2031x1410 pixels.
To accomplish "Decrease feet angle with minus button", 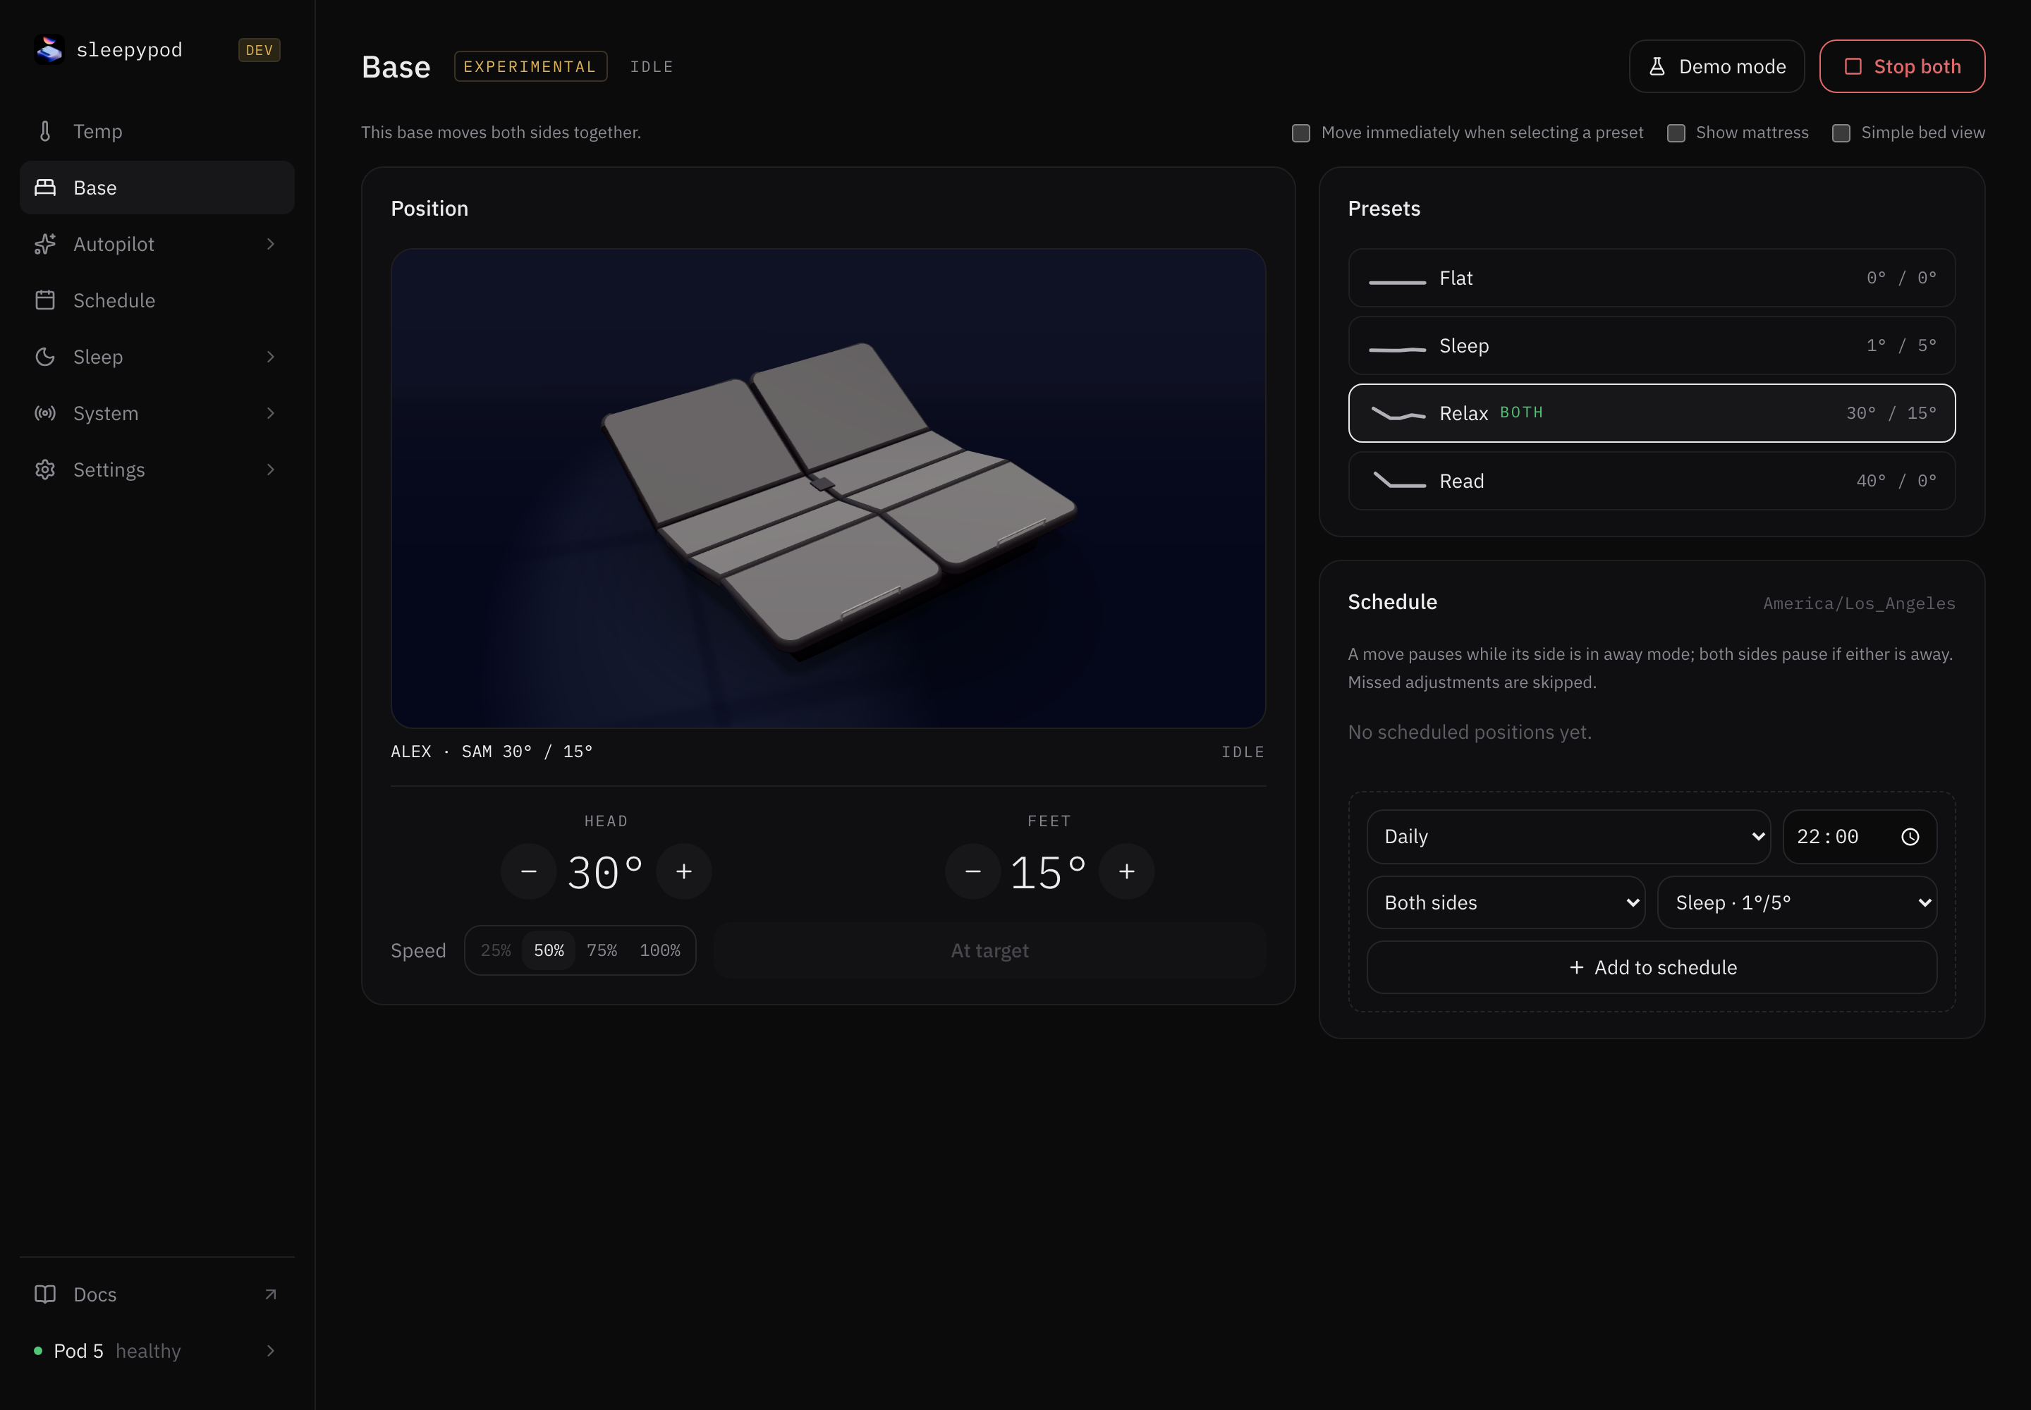I will point(972,872).
